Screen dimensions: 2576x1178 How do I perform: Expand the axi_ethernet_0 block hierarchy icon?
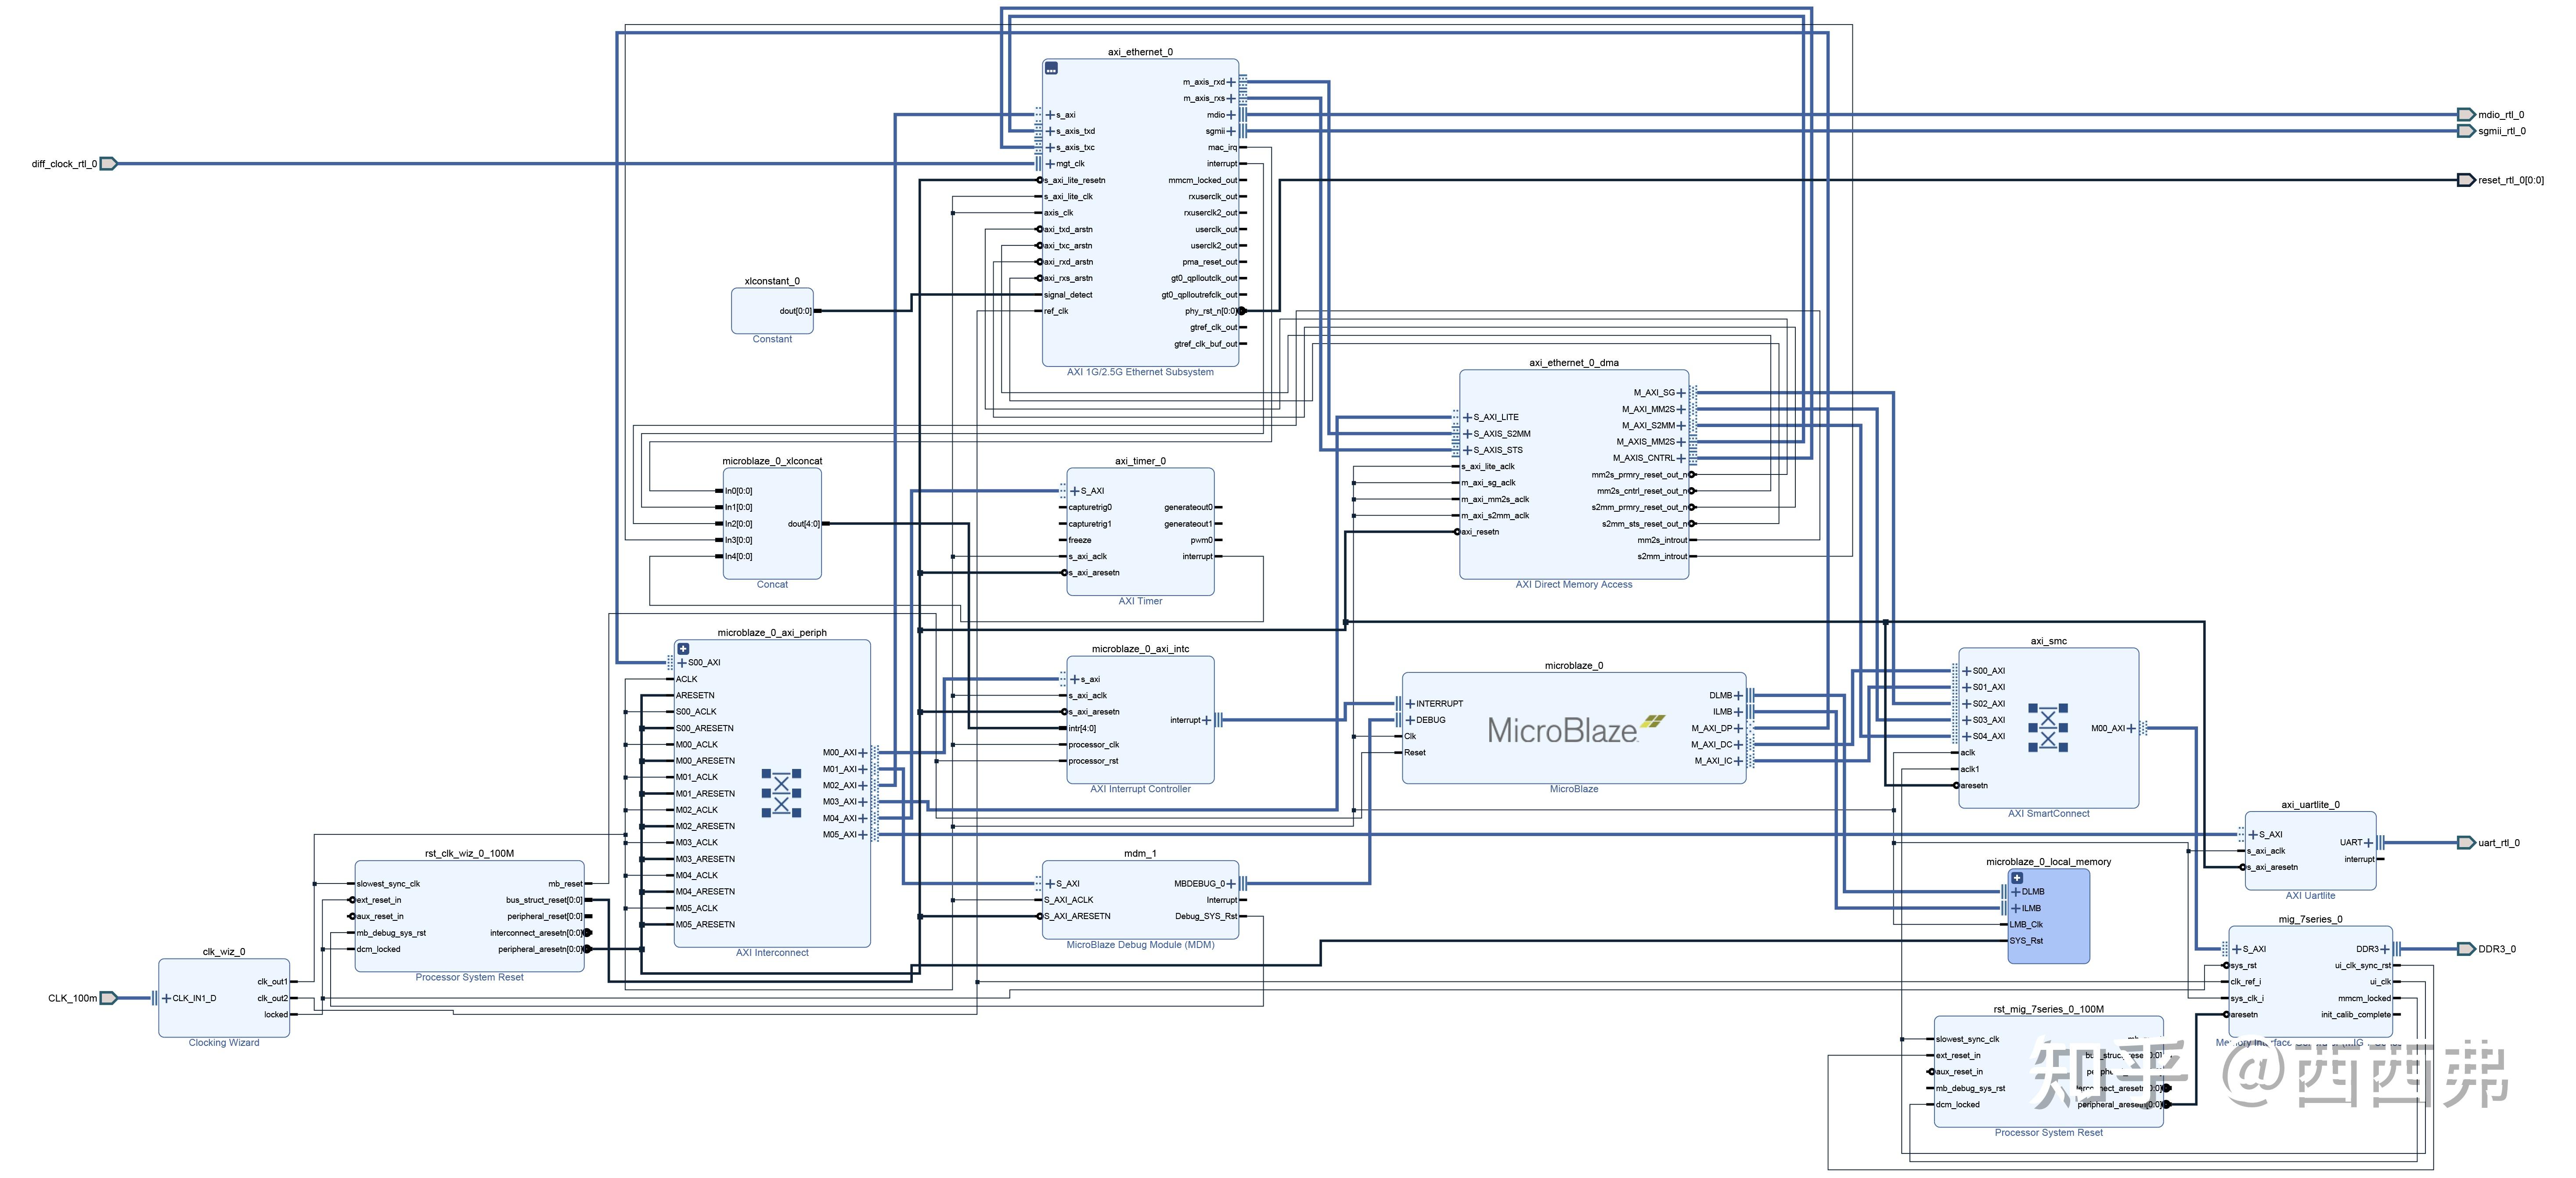coord(1051,68)
